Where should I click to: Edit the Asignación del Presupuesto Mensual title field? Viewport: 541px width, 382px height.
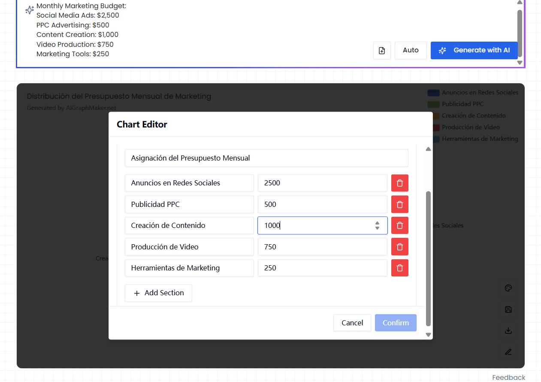click(266, 158)
